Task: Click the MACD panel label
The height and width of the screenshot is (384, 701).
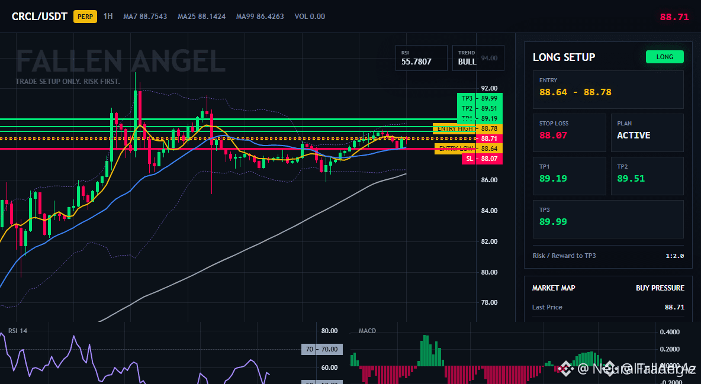Action: [367, 331]
